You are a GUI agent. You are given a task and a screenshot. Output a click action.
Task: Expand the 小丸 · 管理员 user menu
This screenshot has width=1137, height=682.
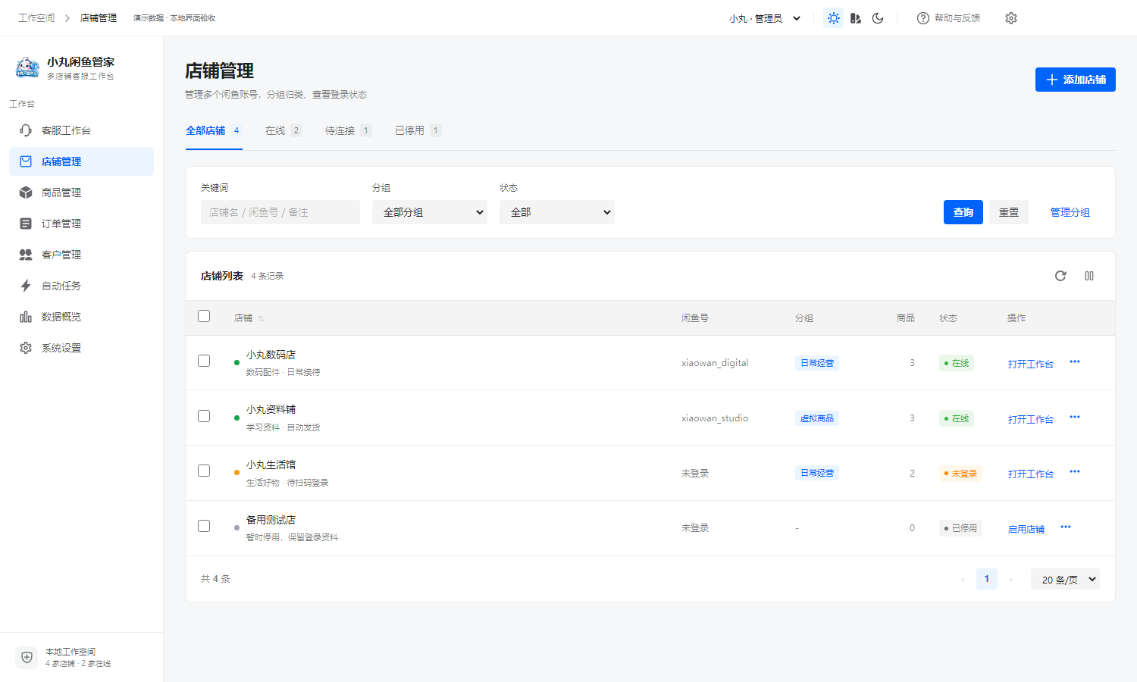pos(765,18)
